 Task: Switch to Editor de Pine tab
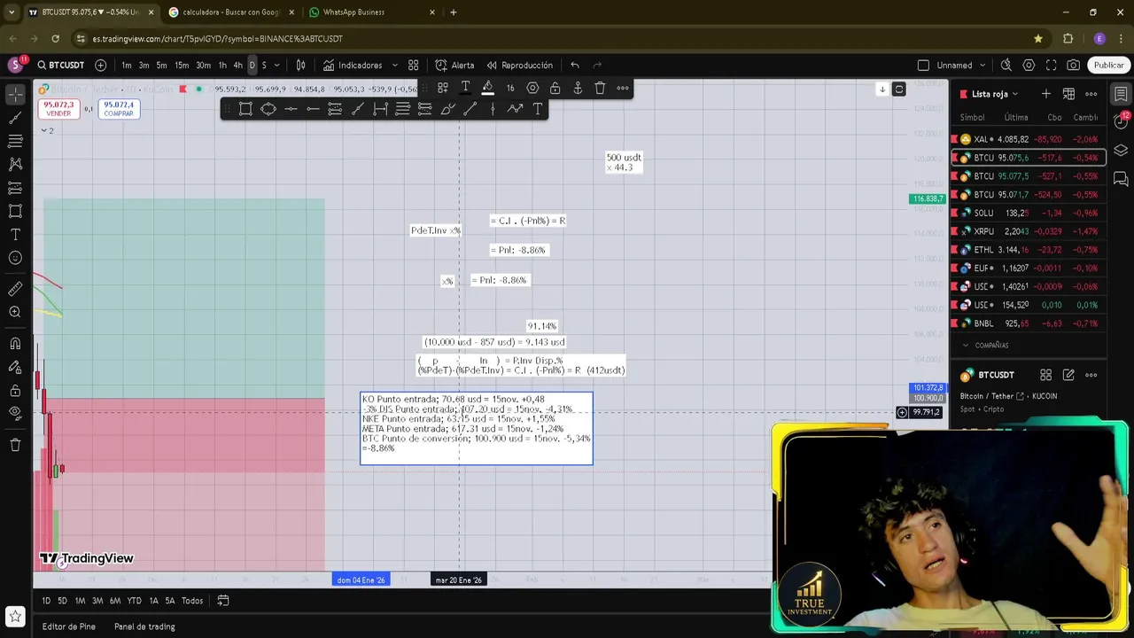69,626
